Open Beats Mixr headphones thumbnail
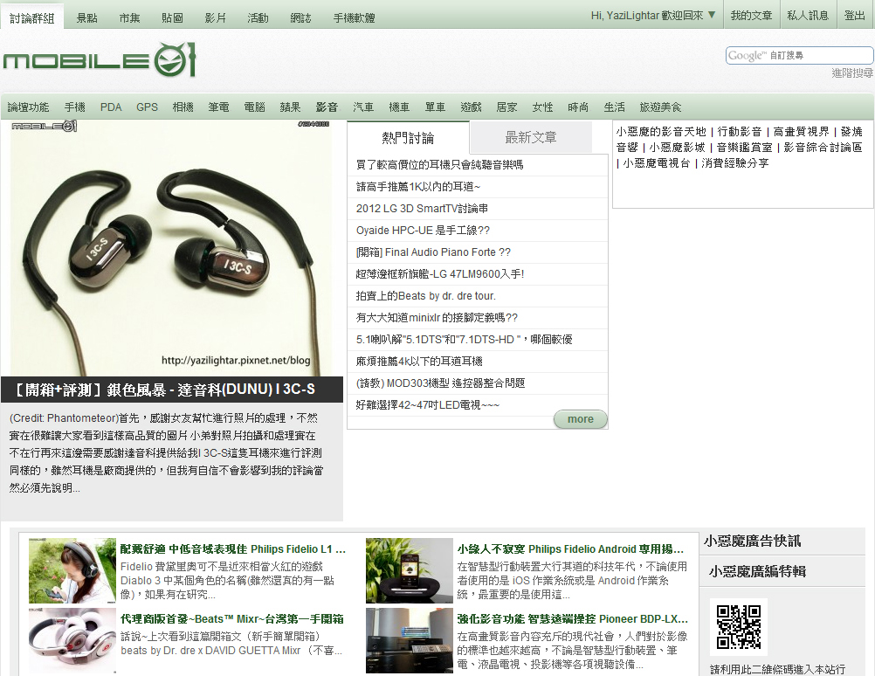Image resolution: width=875 pixels, height=676 pixels. tap(72, 641)
